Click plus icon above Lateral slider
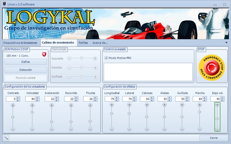The height and width of the screenshot is (144, 231). [x=129, y=105]
